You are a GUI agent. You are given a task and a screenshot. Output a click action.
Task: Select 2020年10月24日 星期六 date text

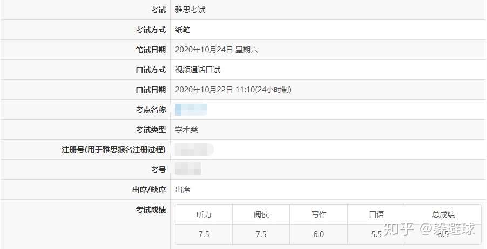pos(217,50)
